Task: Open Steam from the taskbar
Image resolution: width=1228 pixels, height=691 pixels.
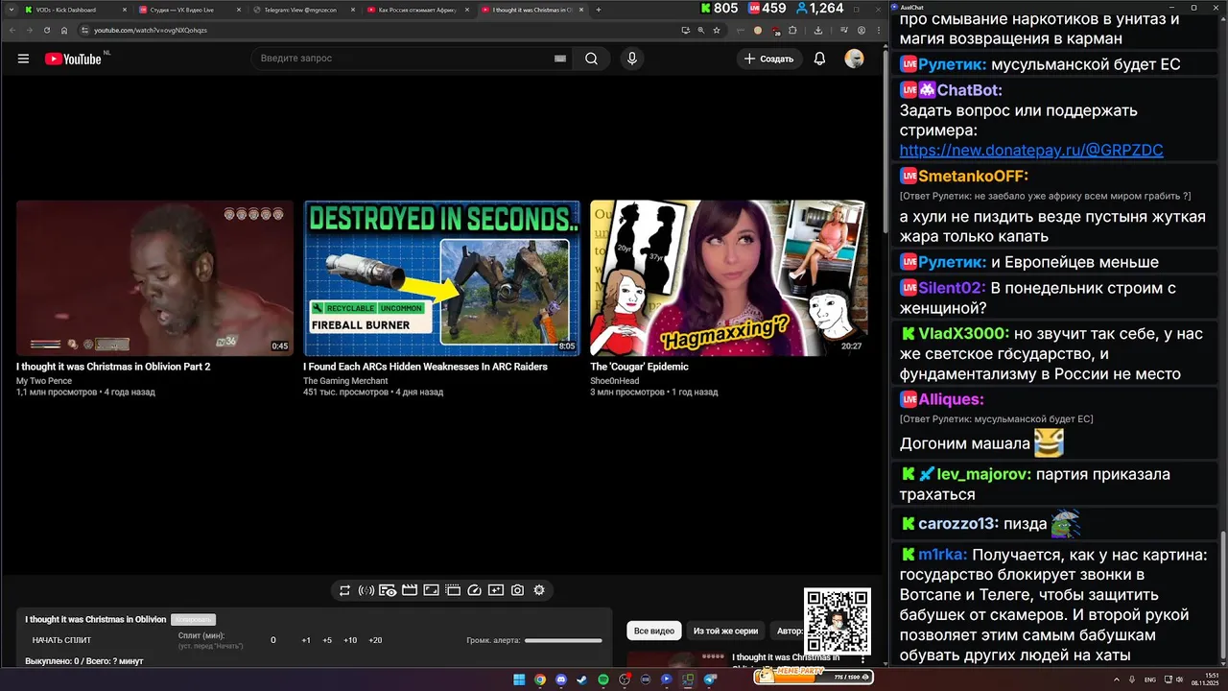Action: (x=582, y=679)
